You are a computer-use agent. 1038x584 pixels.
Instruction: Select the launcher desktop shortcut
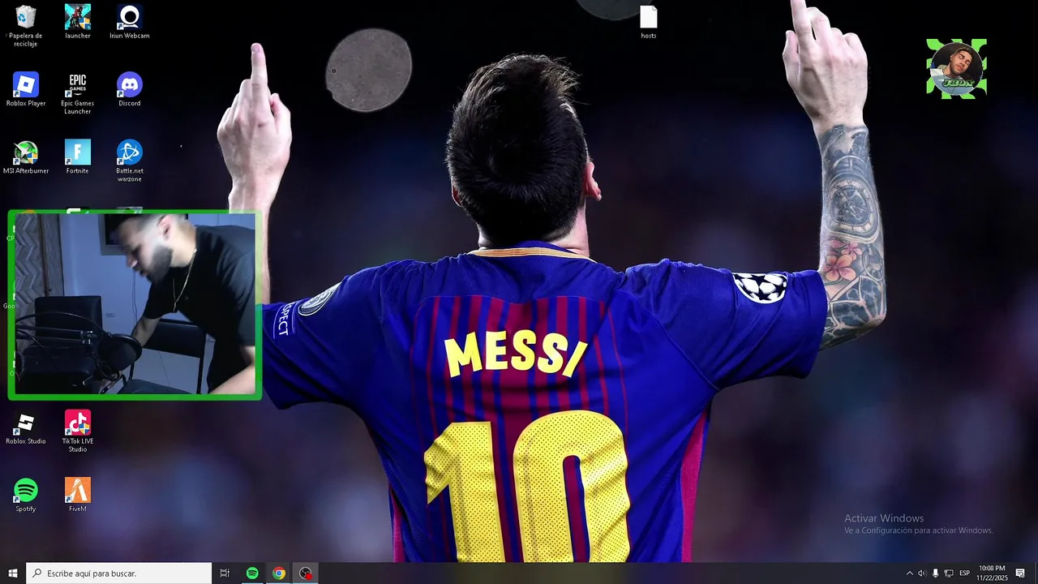pyautogui.click(x=78, y=22)
